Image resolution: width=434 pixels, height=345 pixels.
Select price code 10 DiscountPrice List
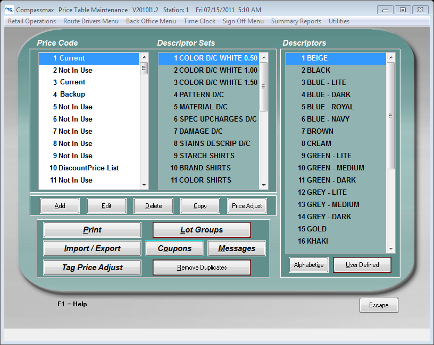tap(84, 168)
